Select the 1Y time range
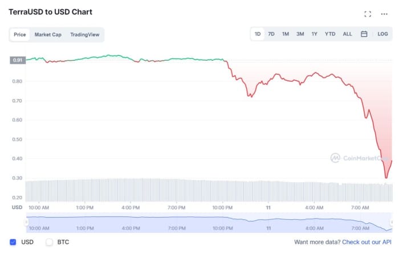 (314, 34)
